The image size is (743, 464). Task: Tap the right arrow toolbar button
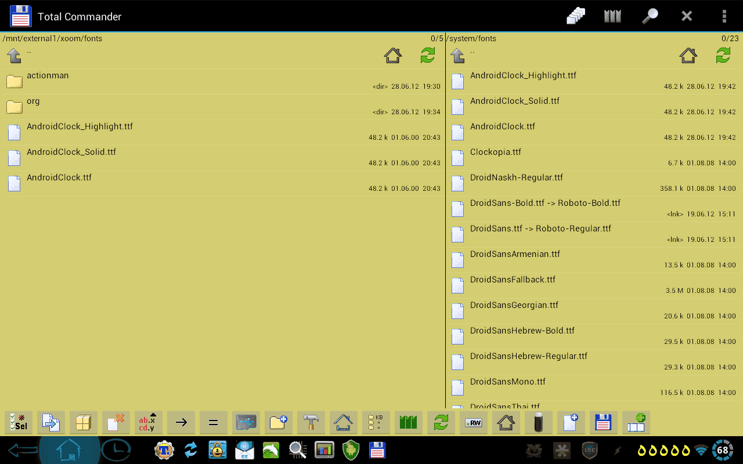coord(181,423)
